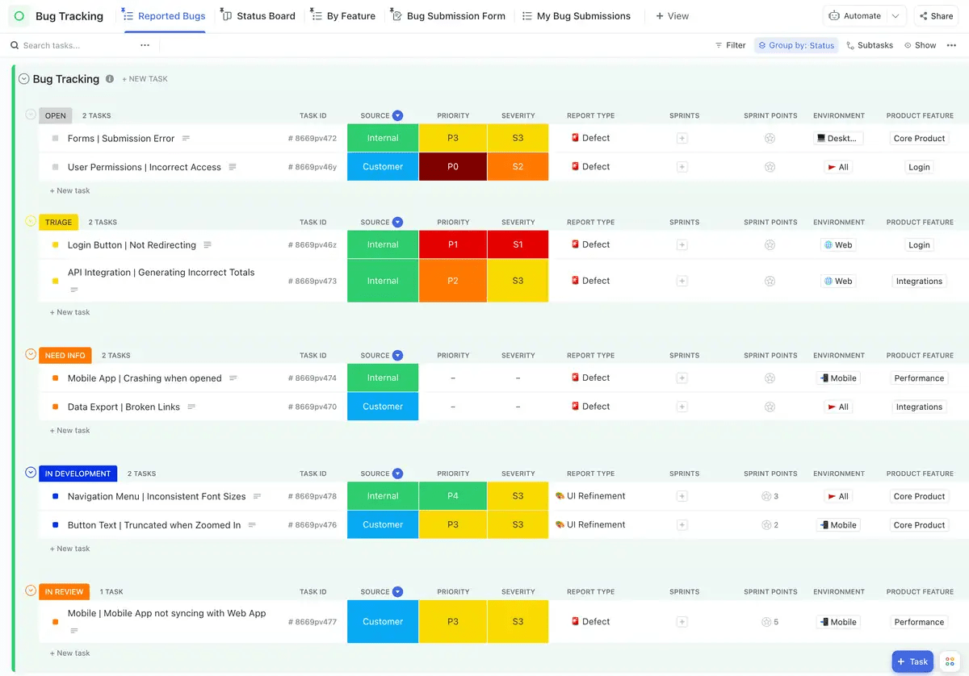Image resolution: width=969 pixels, height=676 pixels.
Task: Add sprint to Mobile App not syncing row
Action: [682, 622]
